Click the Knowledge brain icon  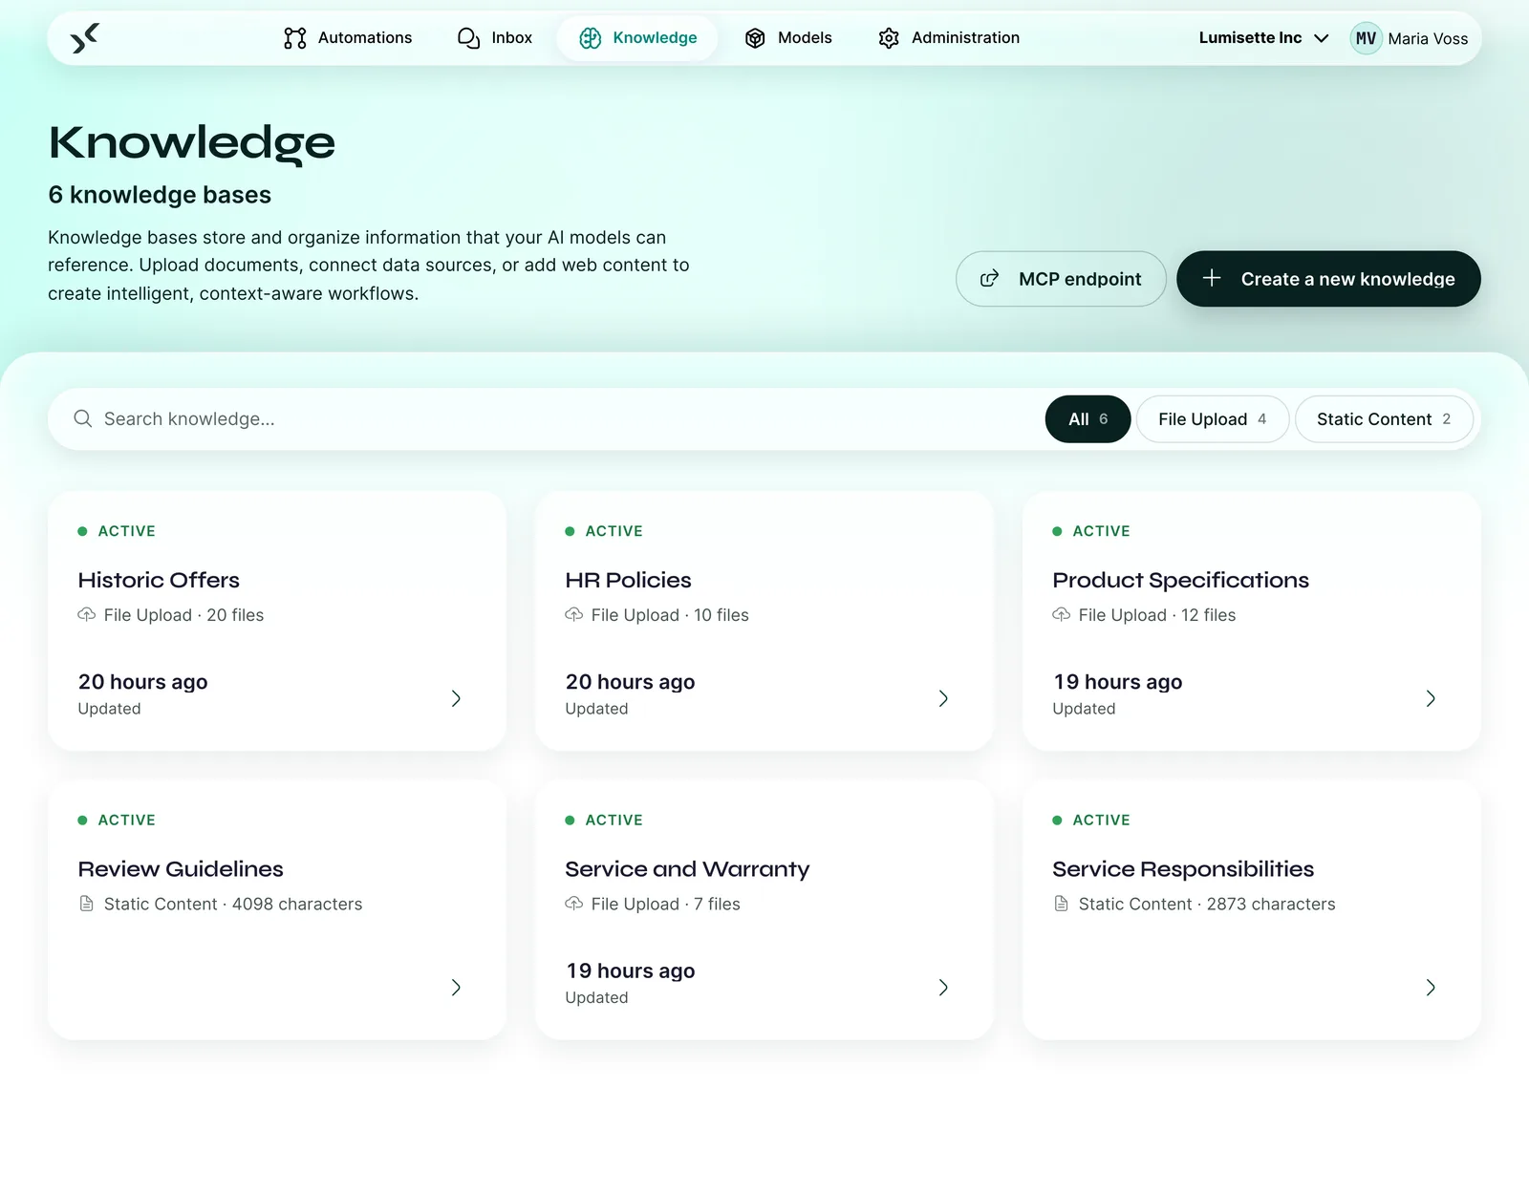(x=591, y=38)
